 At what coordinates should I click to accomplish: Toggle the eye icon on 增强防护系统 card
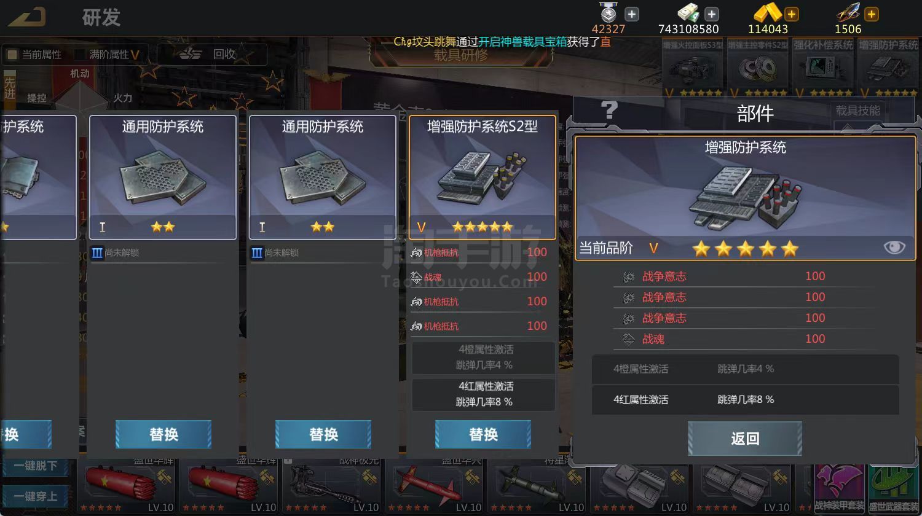pos(894,248)
